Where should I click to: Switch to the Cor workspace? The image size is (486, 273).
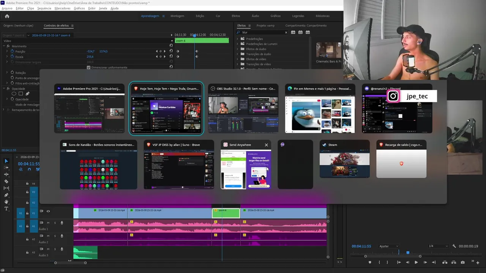[218, 16]
